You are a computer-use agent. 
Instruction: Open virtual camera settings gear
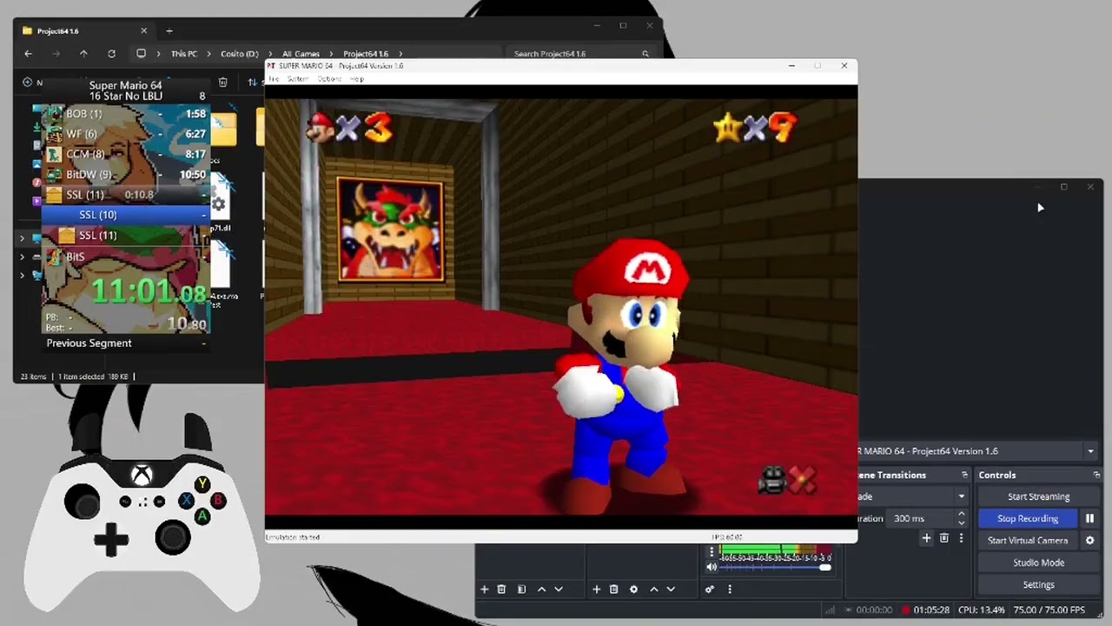(x=1089, y=540)
